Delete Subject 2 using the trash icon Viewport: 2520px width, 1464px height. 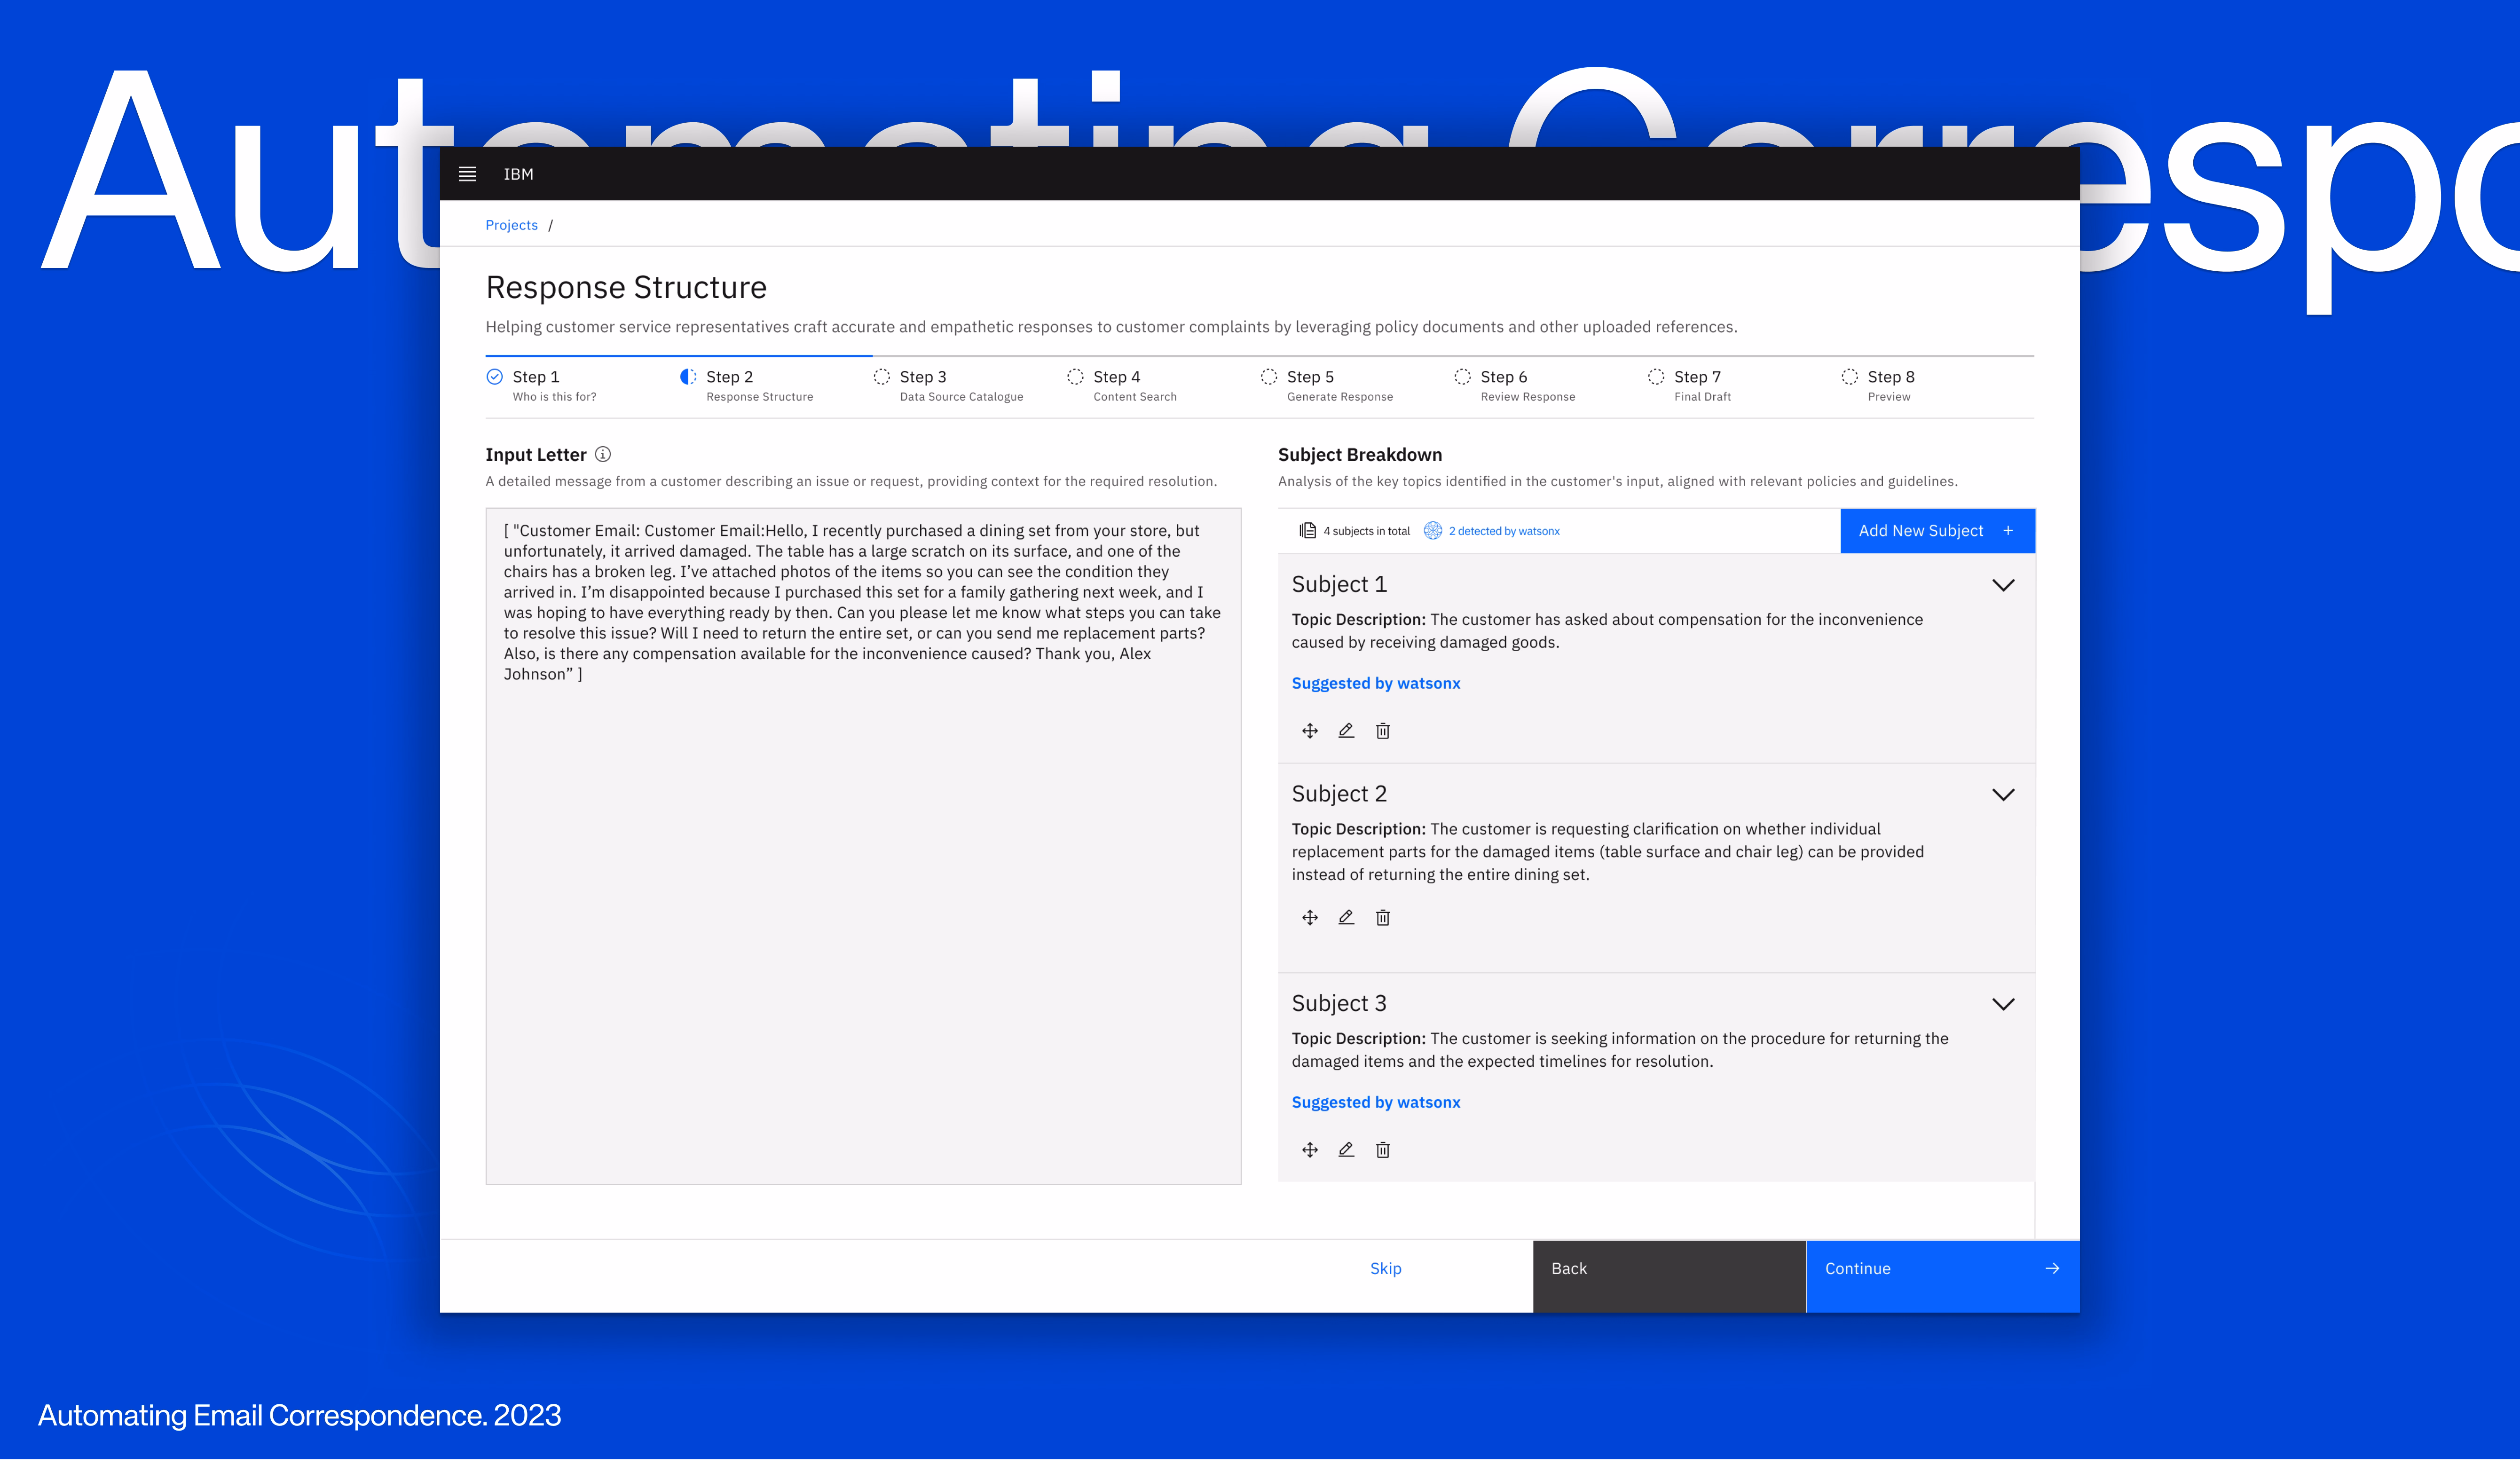(1383, 917)
